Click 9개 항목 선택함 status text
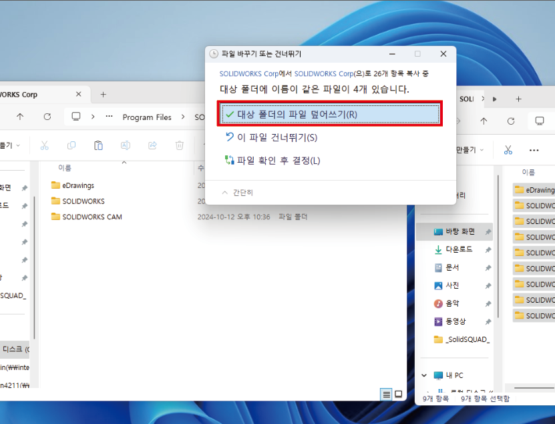Image resolution: width=555 pixels, height=424 pixels. (x=485, y=399)
